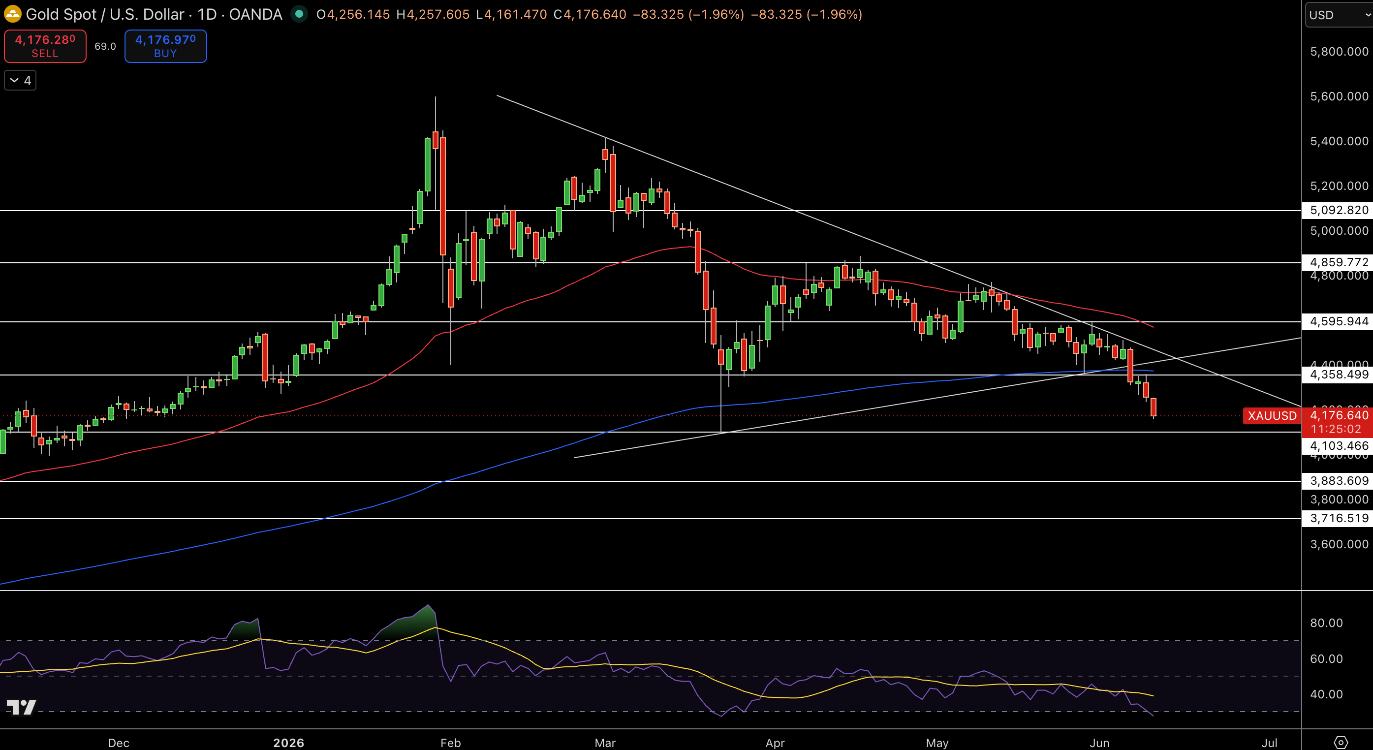Click the red XAUUSD price tag
This screenshot has height=750, width=1373.
(x=1272, y=416)
